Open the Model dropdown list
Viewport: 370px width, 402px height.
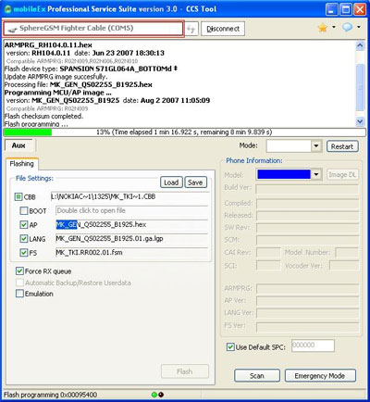click(316, 175)
